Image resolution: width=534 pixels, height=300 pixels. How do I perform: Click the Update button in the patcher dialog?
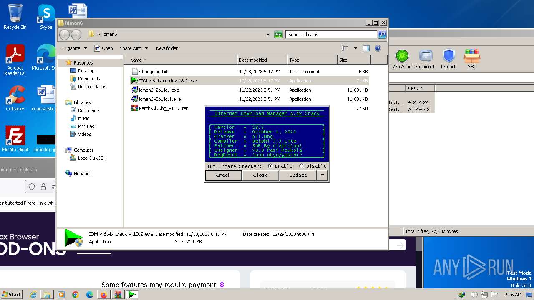298,175
